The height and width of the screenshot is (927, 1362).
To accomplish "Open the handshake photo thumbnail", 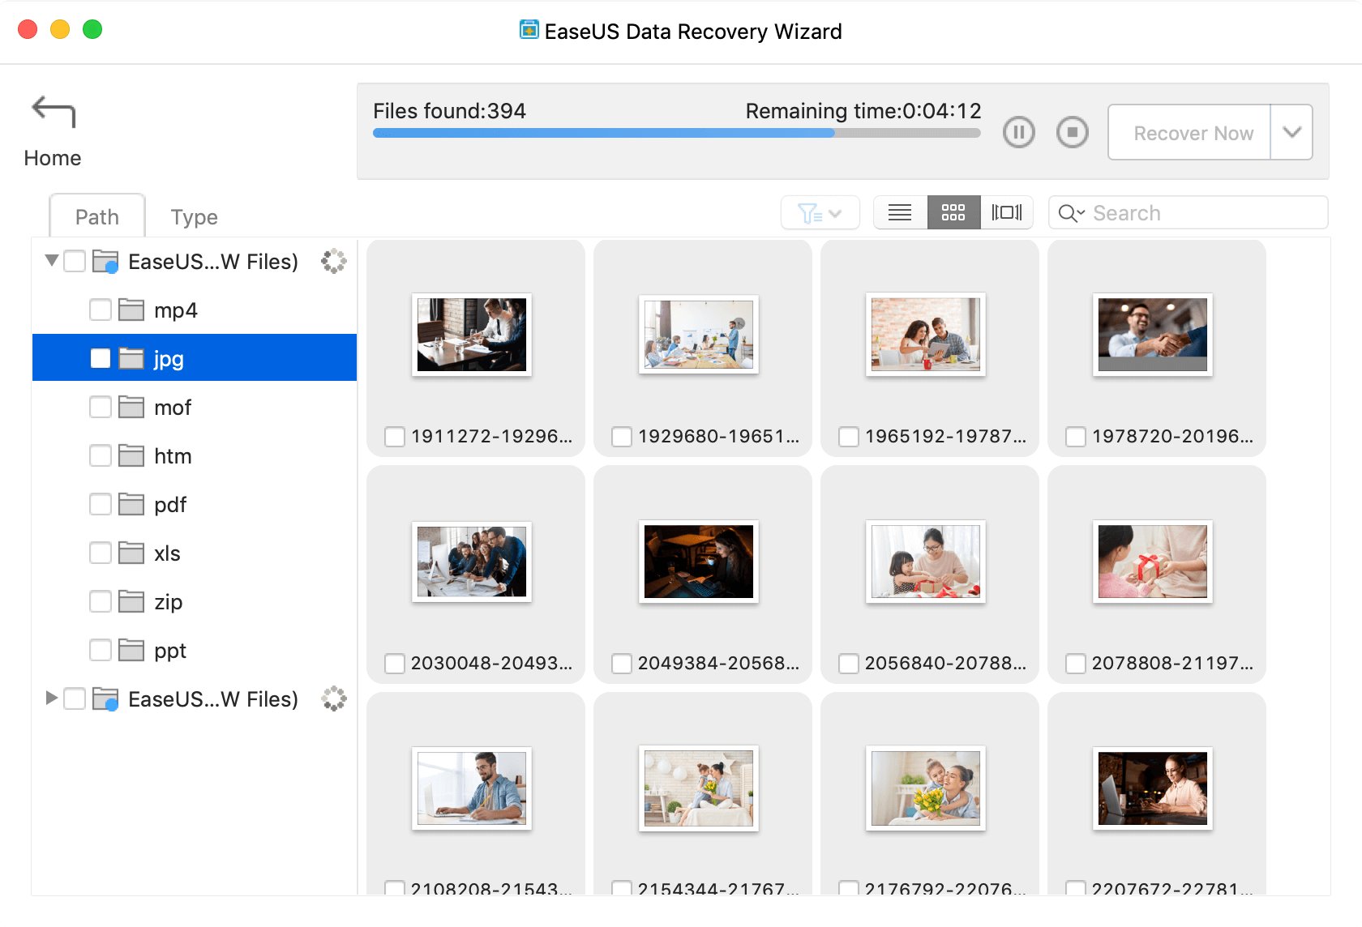I will pyautogui.click(x=1152, y=335).
